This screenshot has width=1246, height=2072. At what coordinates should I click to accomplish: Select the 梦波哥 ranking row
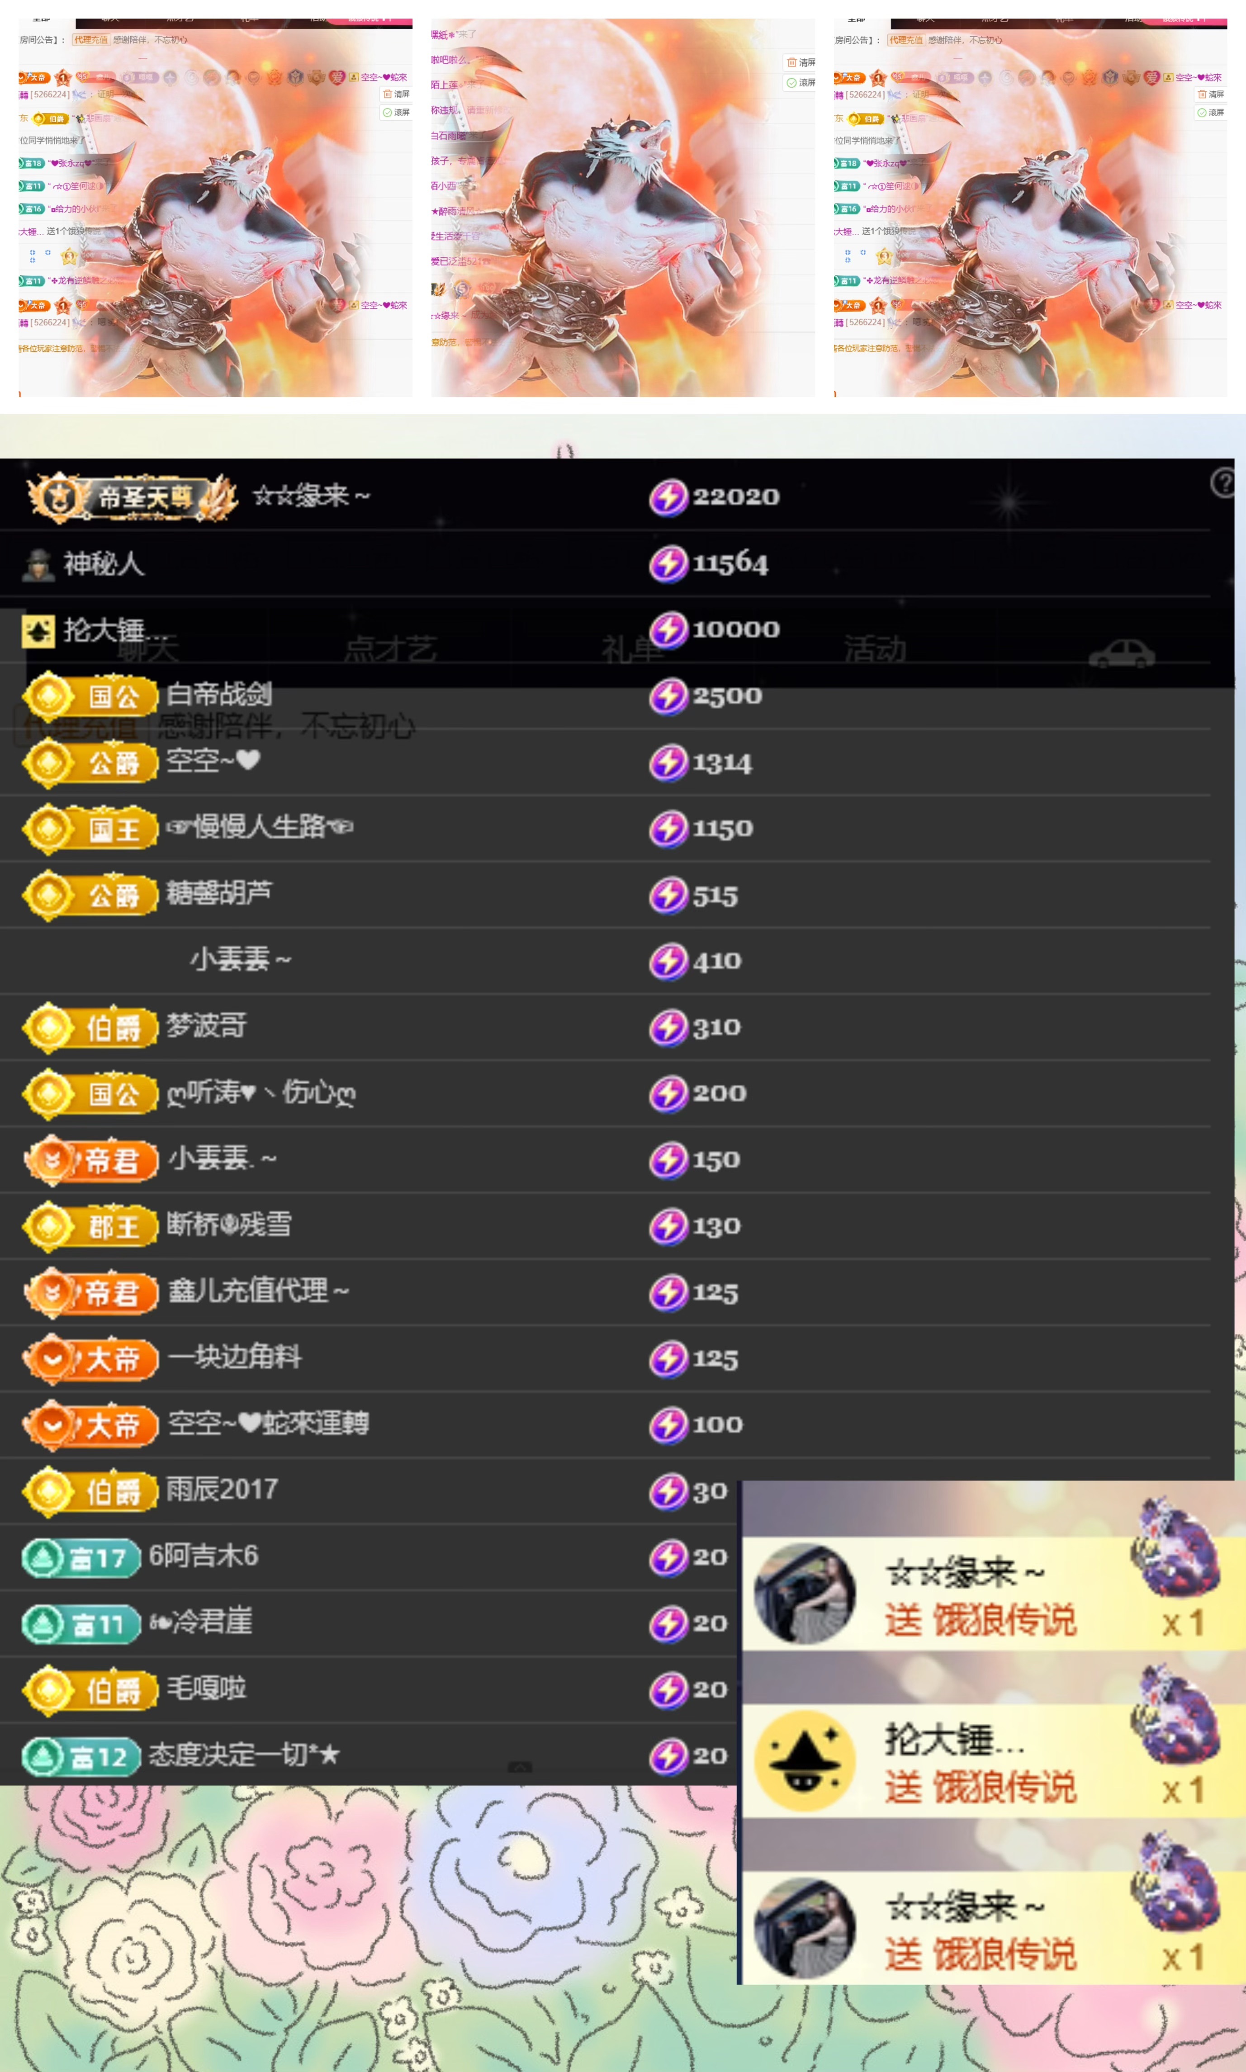(605, 1027)
